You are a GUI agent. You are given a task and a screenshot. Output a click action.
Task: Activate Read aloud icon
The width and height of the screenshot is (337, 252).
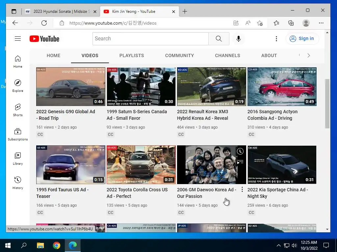[248, 23]
